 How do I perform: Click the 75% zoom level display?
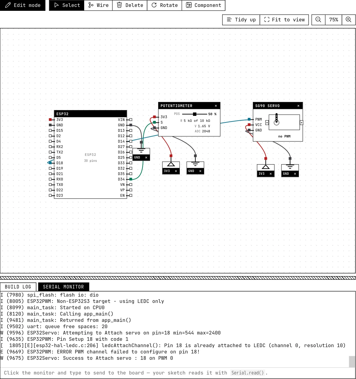(x=334, y=20)
